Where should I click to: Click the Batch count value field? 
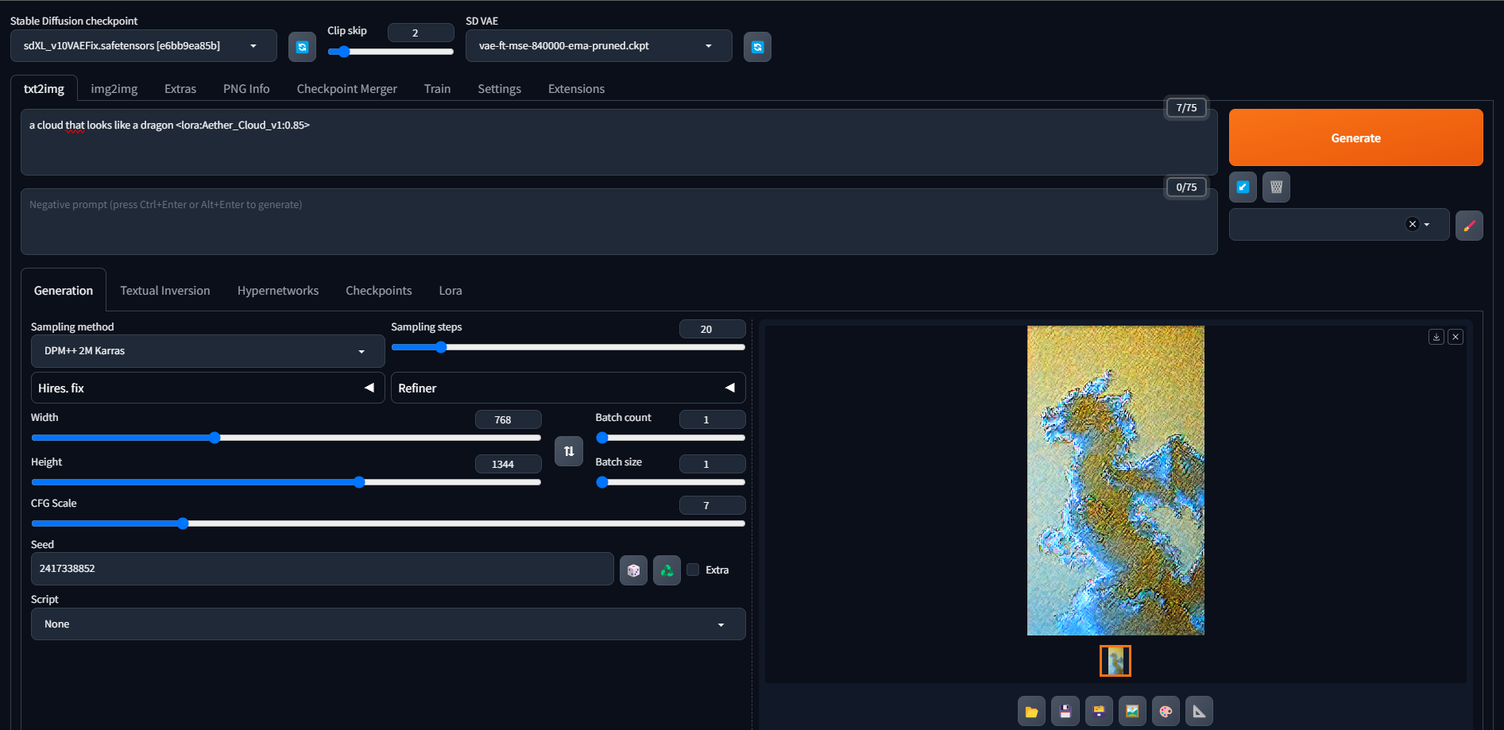712,419
